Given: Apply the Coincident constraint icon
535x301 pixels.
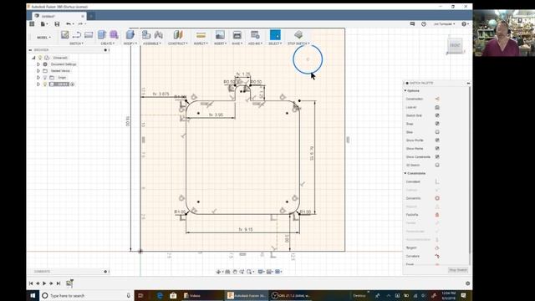Looking at the screenshot, I should 437,181.
